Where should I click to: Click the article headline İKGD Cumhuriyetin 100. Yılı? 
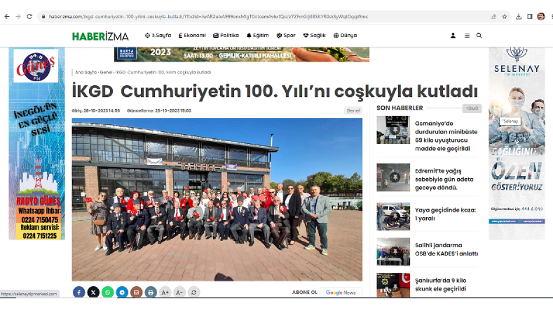click(275, 91)
